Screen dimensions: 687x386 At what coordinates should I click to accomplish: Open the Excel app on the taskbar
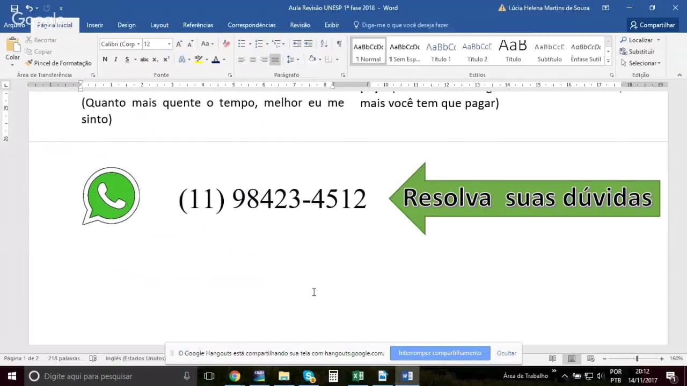click(358, 376)
